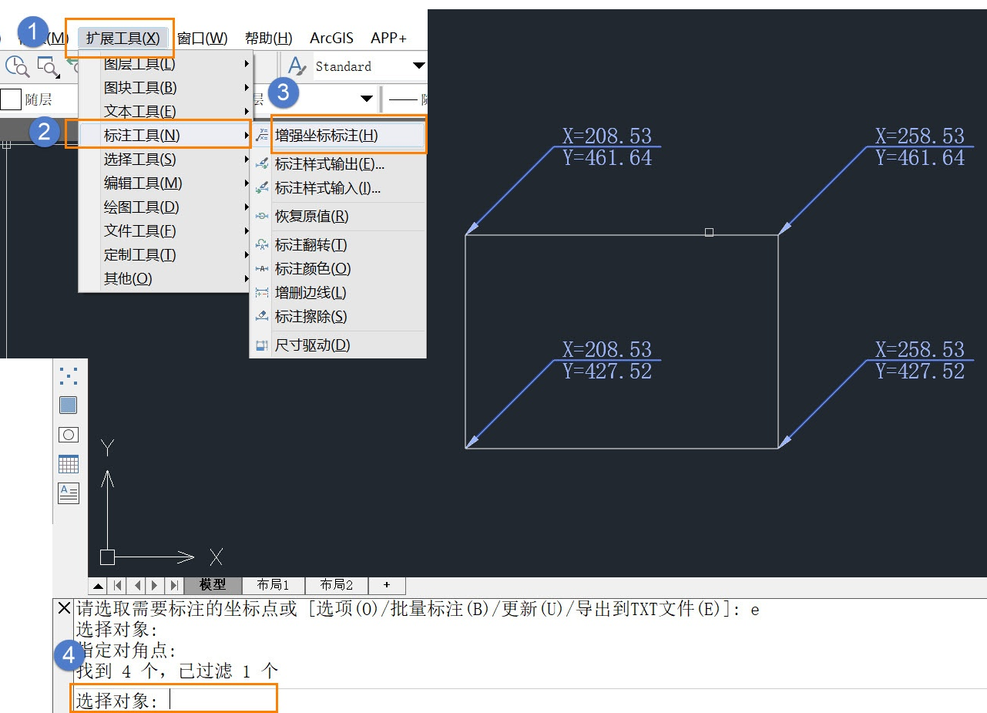Select the multiline text tool icon

[69, 493]
